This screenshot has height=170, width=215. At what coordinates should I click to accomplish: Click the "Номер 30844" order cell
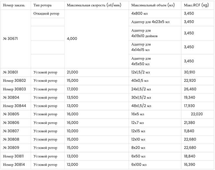coord(14,106)
